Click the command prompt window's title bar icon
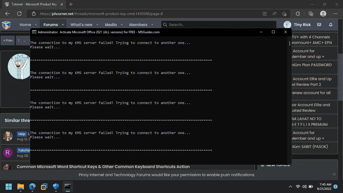This screenshot has height=193, width=343. point(34,32)
